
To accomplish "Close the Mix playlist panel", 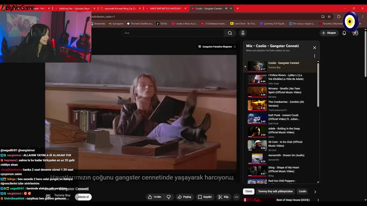I will 315,48.
